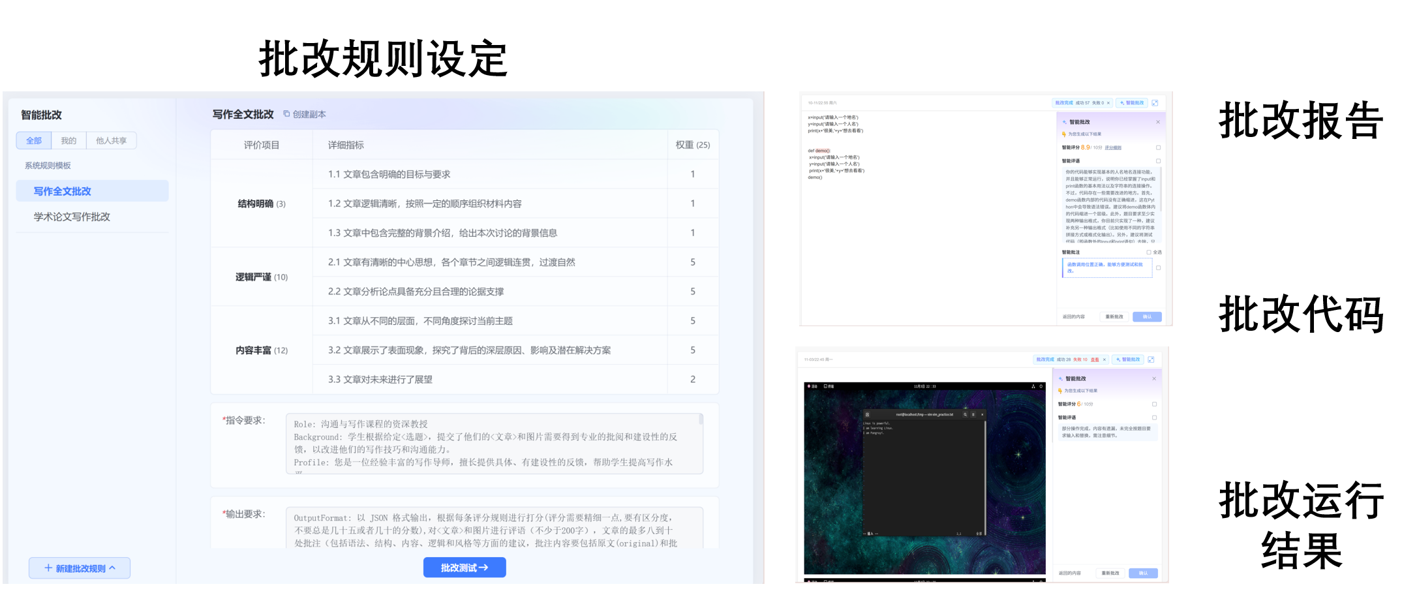Open the 评分细则 link beside the score

pyautogui.click(x=1114, y=147)
